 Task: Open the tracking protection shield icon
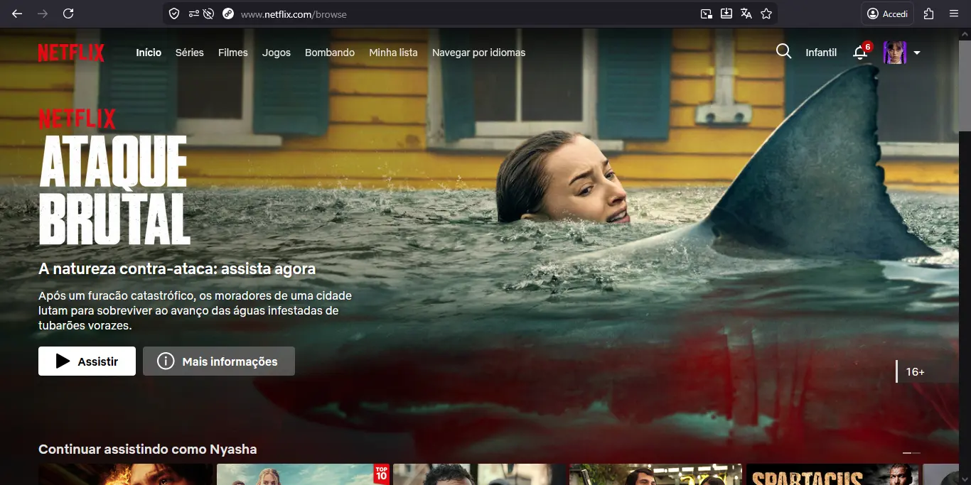coord(174,13)
